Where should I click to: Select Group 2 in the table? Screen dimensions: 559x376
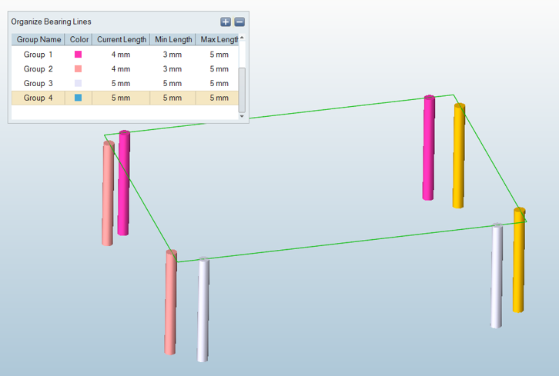coord(38,69)
